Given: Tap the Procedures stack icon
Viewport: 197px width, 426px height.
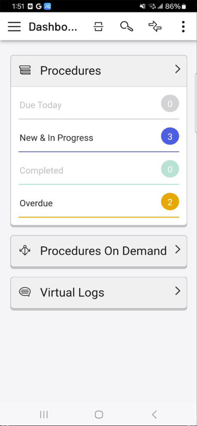Looking at the screenshot, I should coord(25,70).
